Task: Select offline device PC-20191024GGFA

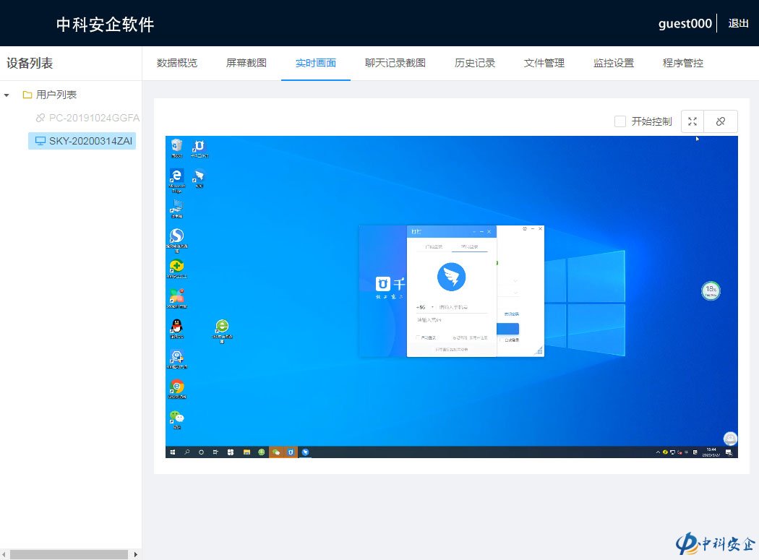Action: pos(94,118)
